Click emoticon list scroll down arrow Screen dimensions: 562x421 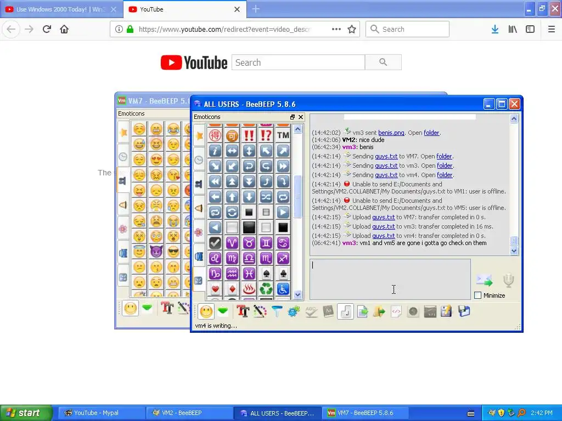(x=297, y=294)
